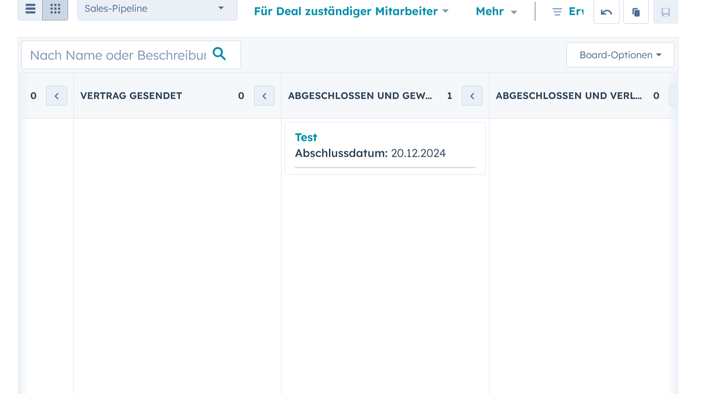Open the Sales-Pipeline dropdown
This screenshot has height=394, width=701.
tap(157, 9)
